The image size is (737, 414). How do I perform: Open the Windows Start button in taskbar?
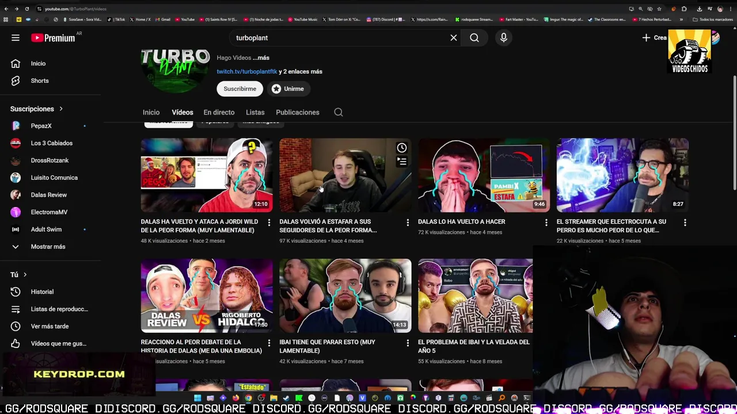[x=197, y=398]
